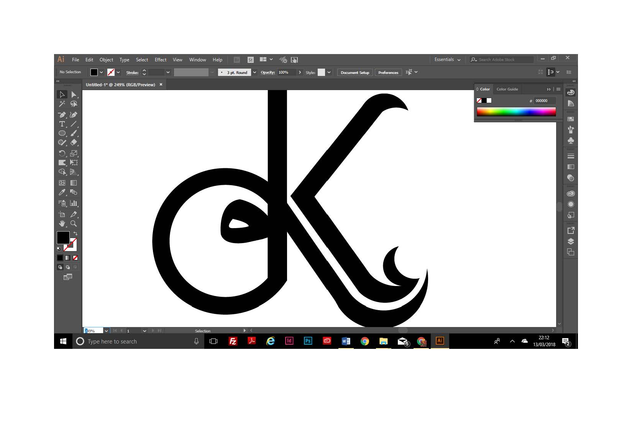Switch to the Color Guide tab
Screen dimensions: 632x447
(x=507, y=89)
